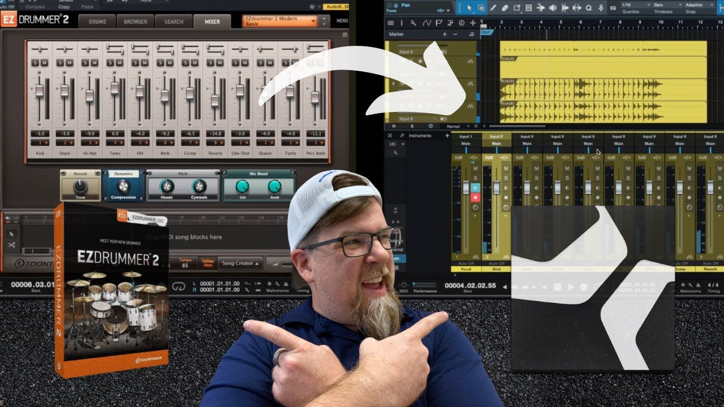
Task: Open the Song Creator dropdown
Action: point(242,263)
